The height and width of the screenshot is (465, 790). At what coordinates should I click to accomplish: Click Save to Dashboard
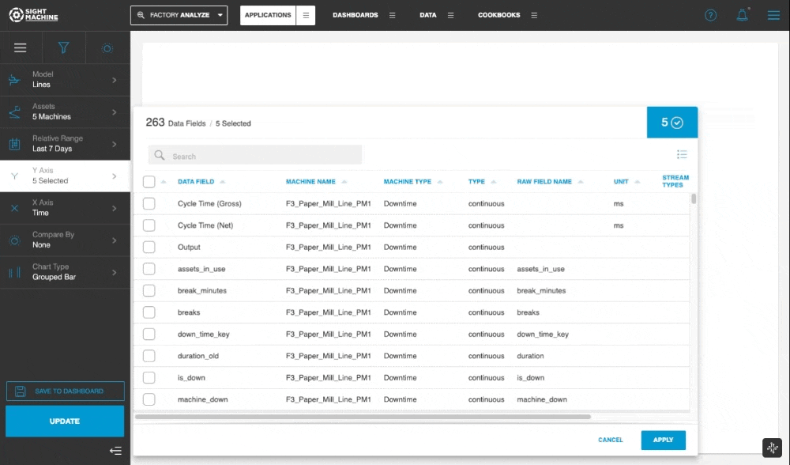tap(65, 391)
